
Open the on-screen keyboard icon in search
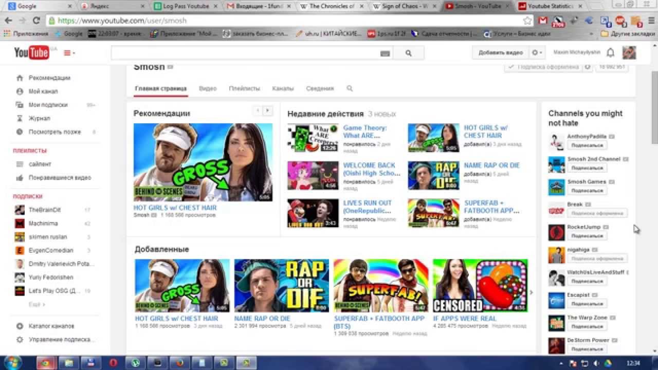[385, 53]
